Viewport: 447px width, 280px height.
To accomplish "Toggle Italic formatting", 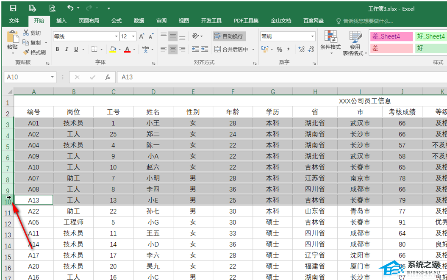I will point(67,50).
